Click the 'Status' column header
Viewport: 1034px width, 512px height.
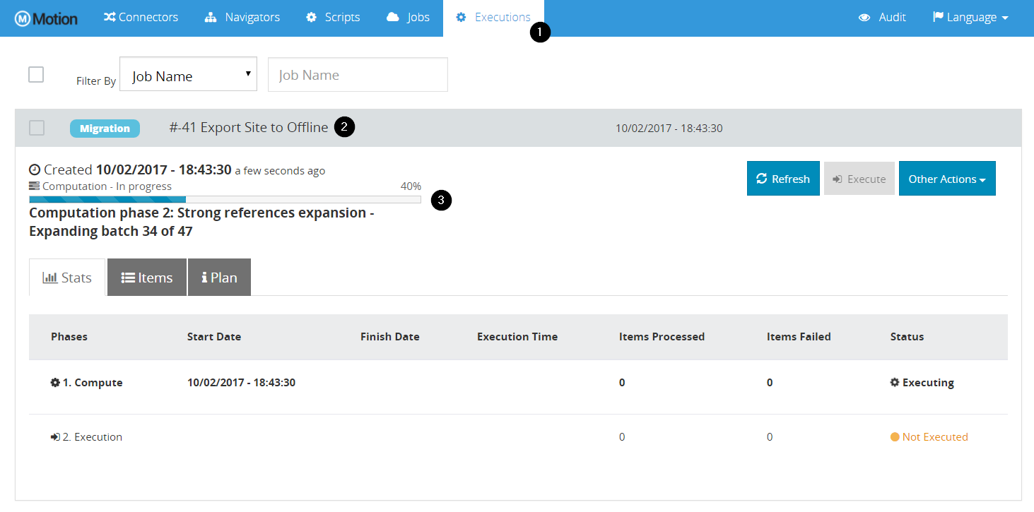(x=907, y=337)
